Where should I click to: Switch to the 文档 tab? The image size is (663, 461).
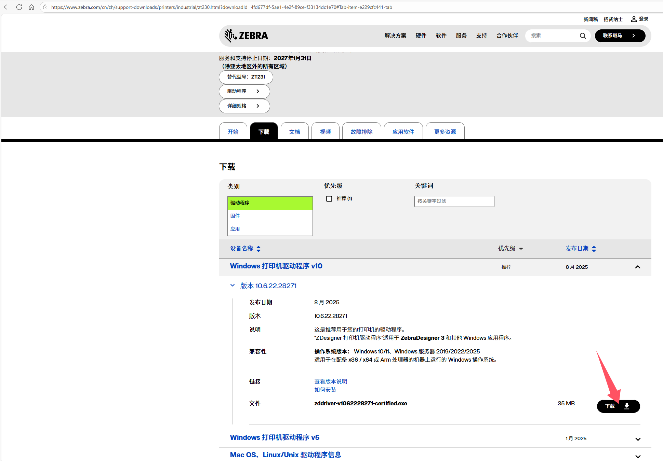(294, 132)
